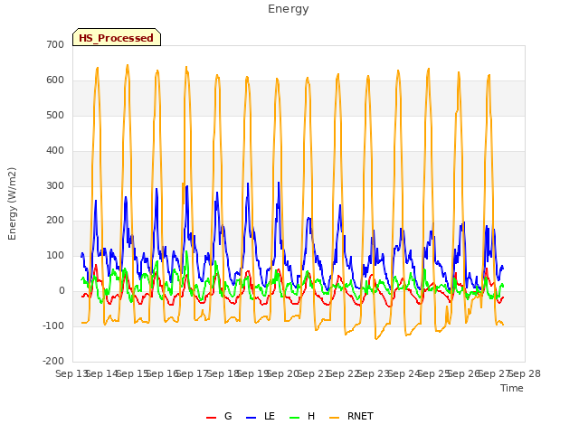The image size is (579, 434).
Task: Click the red G legend swatch
Action: point(211,418)
